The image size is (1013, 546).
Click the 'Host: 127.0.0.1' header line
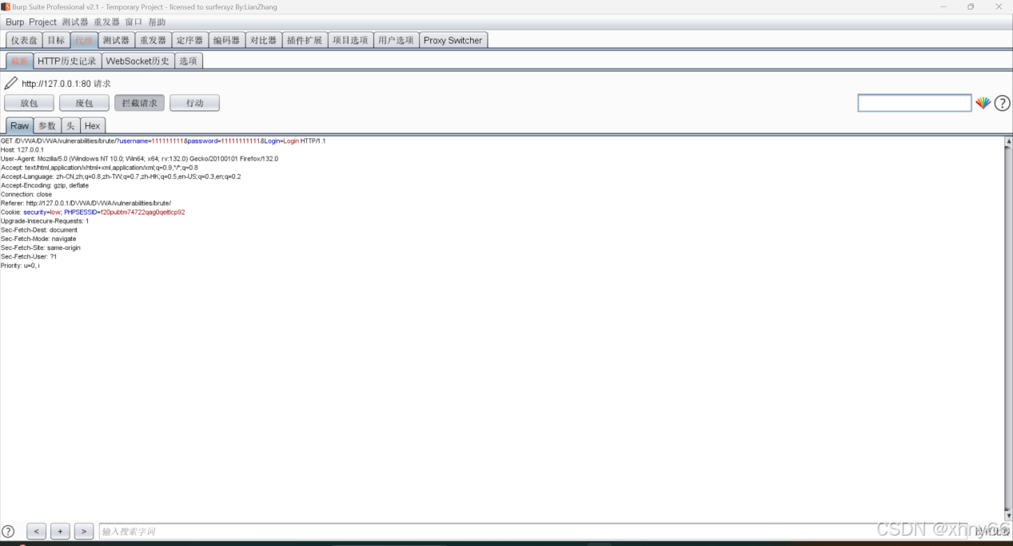22,150
